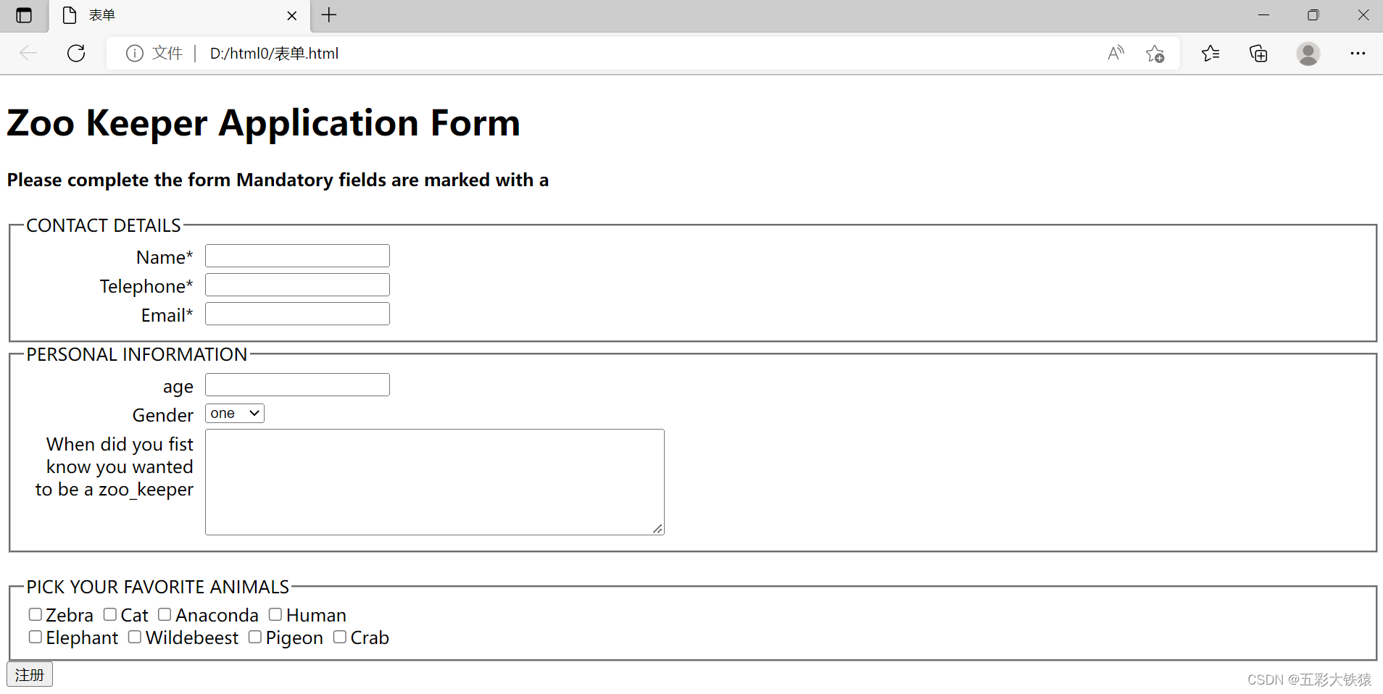Focus the zoo keeper text area
Screen dimensions: 1383x694
coord(434,482)
